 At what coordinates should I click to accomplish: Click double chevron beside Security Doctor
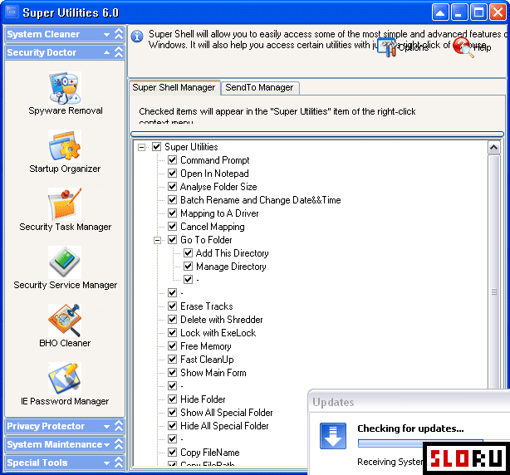point(119,52)
